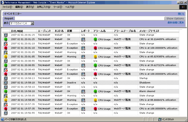Click the 状態 column header
Screen dimensions: 188x122
(69, 31)
